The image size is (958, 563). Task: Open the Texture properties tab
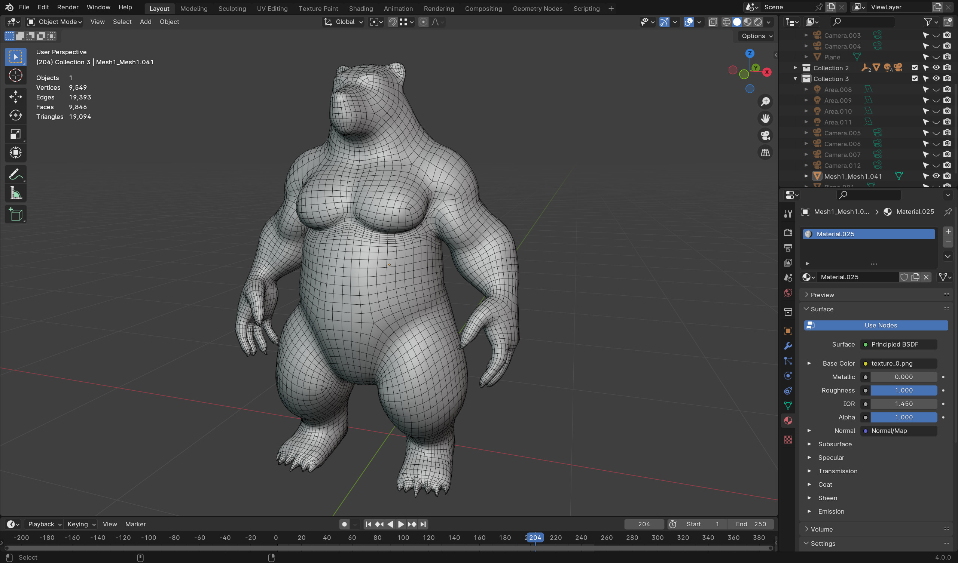(788, 440)
